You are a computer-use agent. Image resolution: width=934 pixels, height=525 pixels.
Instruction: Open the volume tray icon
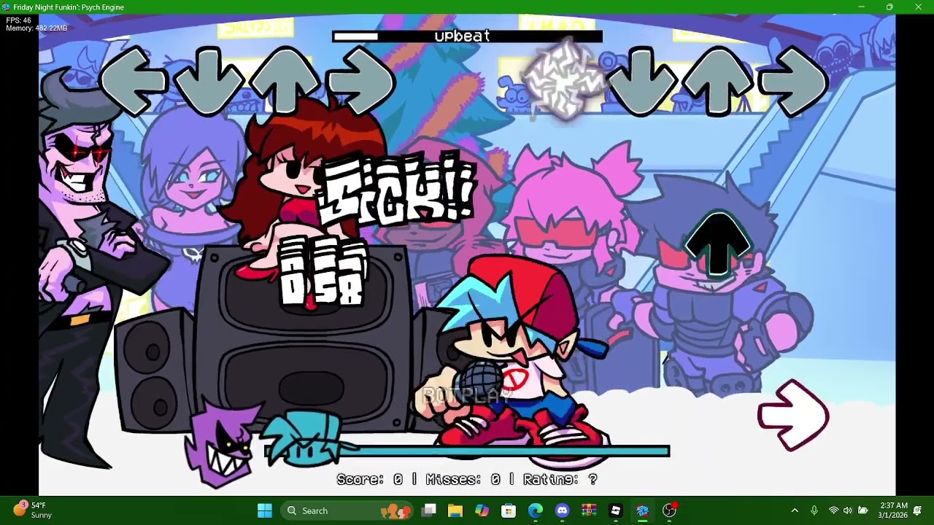pyautogui.click(x=848, y=510)
